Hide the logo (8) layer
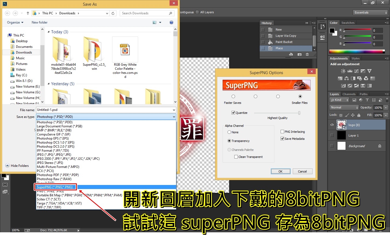This screenshot has width=390, height=235. point(332,125)
